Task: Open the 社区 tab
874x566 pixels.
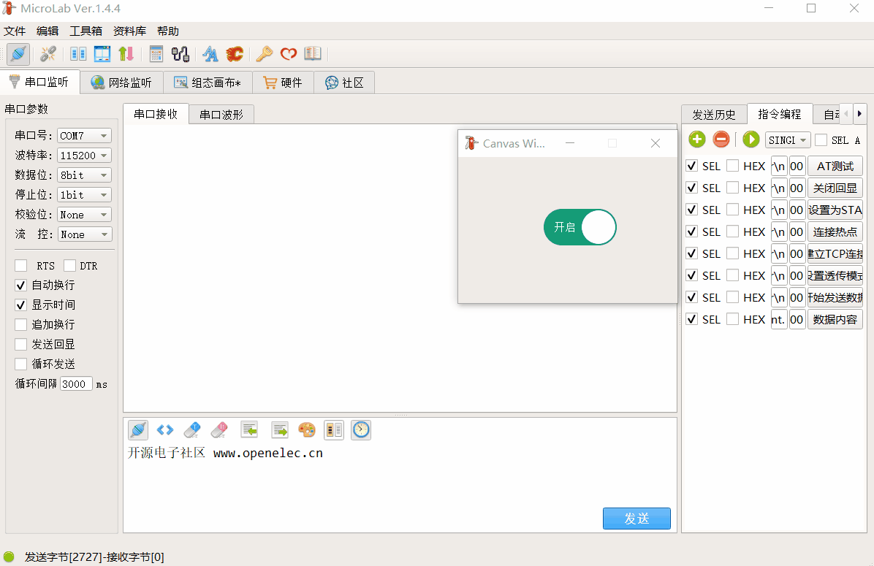Action: pyautogui.click(x=344, y=83)
